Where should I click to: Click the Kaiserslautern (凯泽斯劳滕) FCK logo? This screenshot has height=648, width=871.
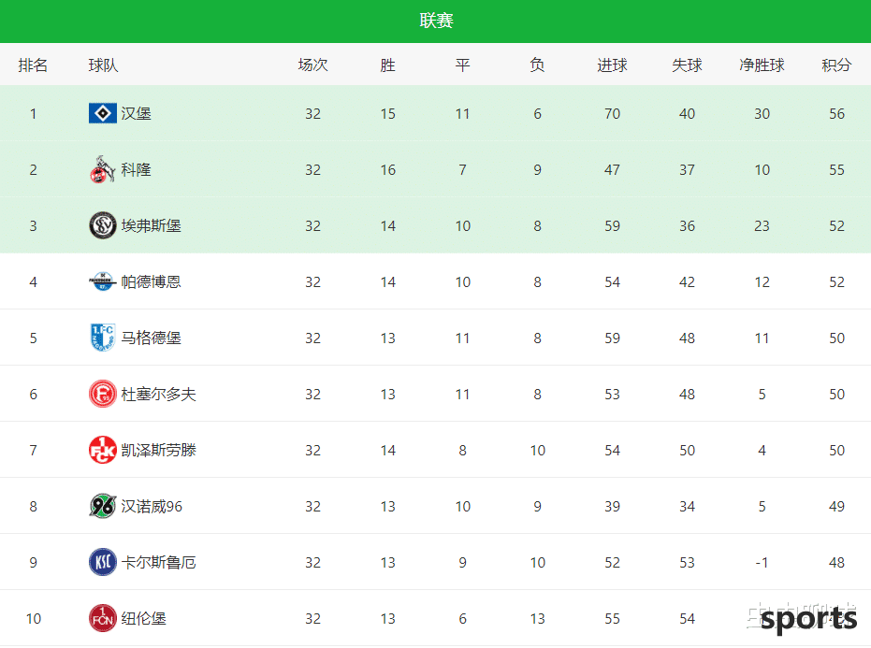tap(103, 450)
